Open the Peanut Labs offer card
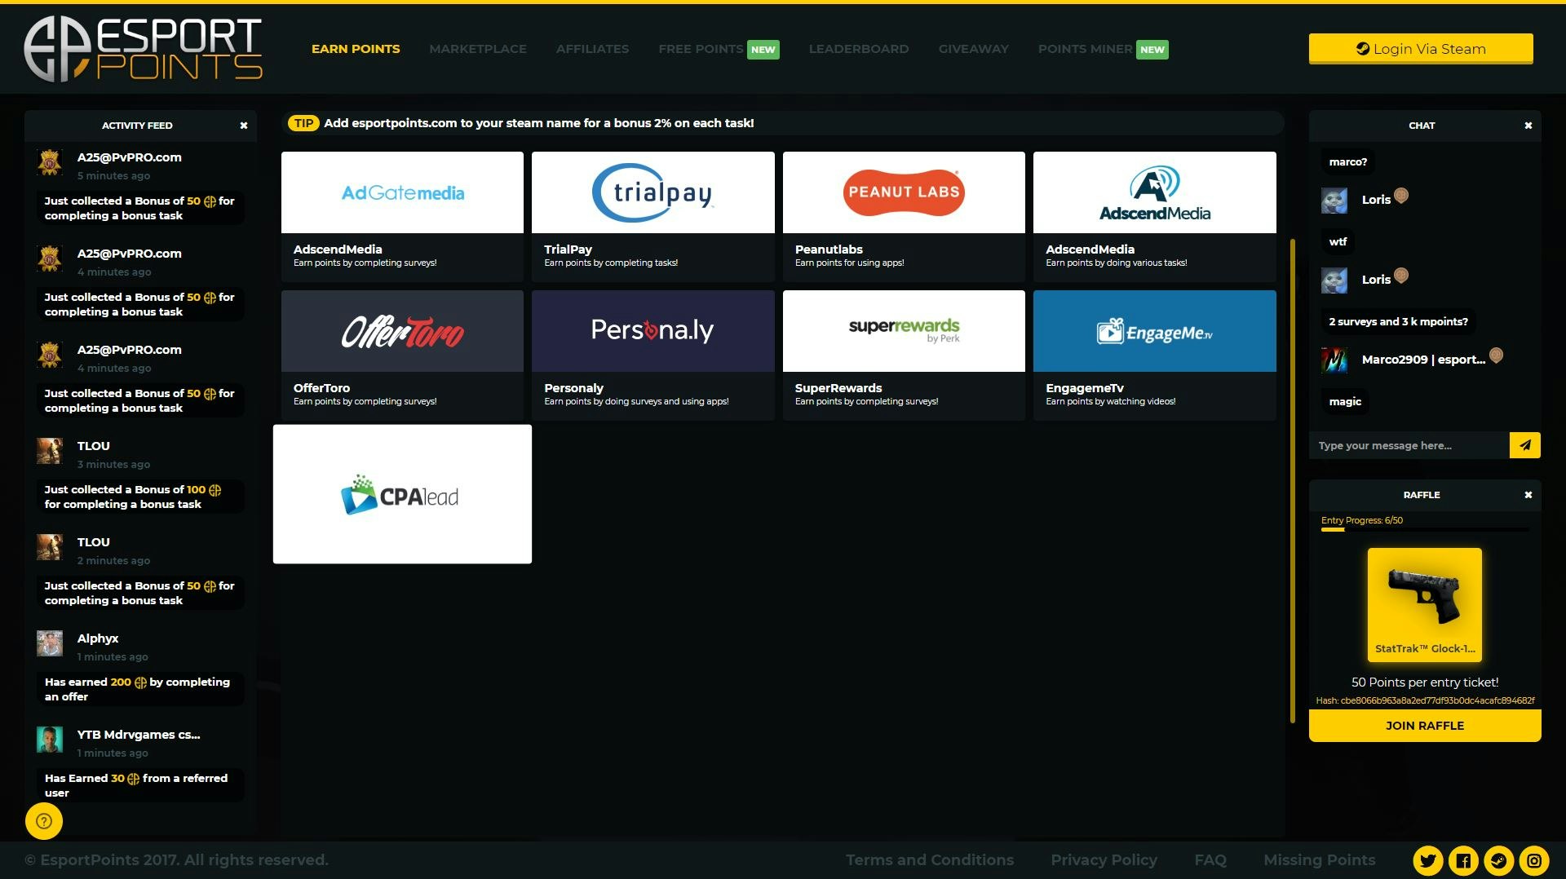The width and height of the screenshot is (1566, 879). click(x=904, y=216)
